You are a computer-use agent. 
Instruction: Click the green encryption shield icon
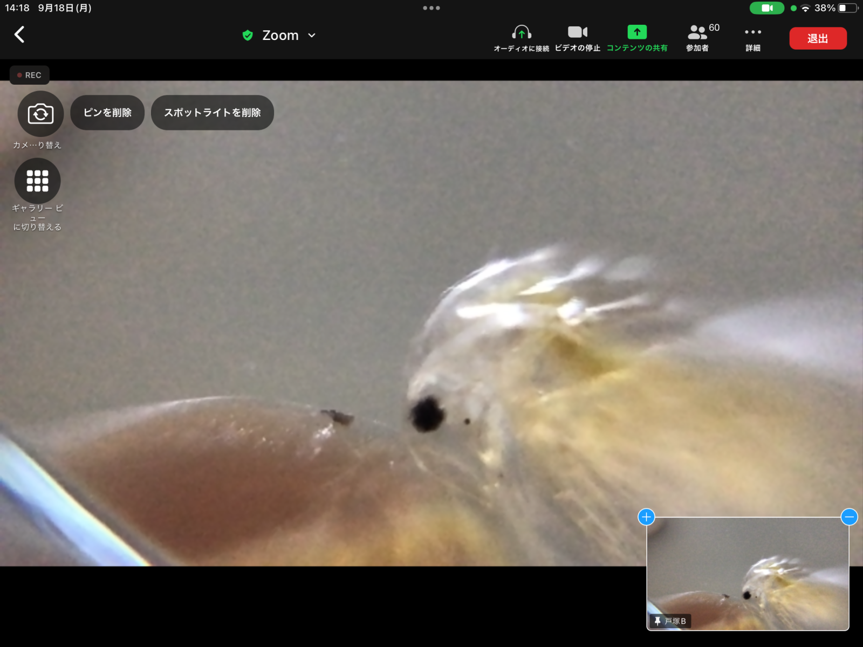coord(248,36)
